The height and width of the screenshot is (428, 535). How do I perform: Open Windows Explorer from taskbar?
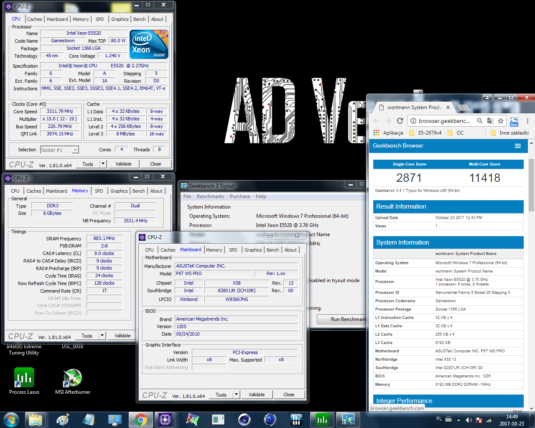tap(36, 420)
